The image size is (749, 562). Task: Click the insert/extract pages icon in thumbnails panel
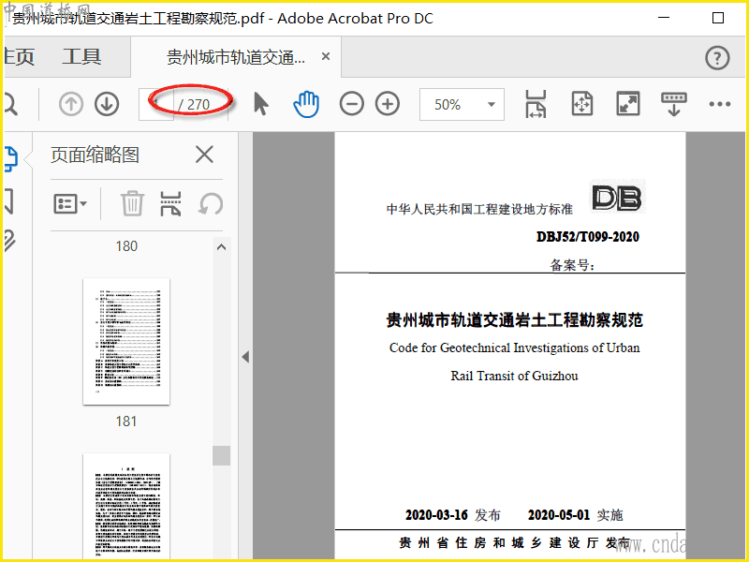pyautogui.click(x=170, y=203)
